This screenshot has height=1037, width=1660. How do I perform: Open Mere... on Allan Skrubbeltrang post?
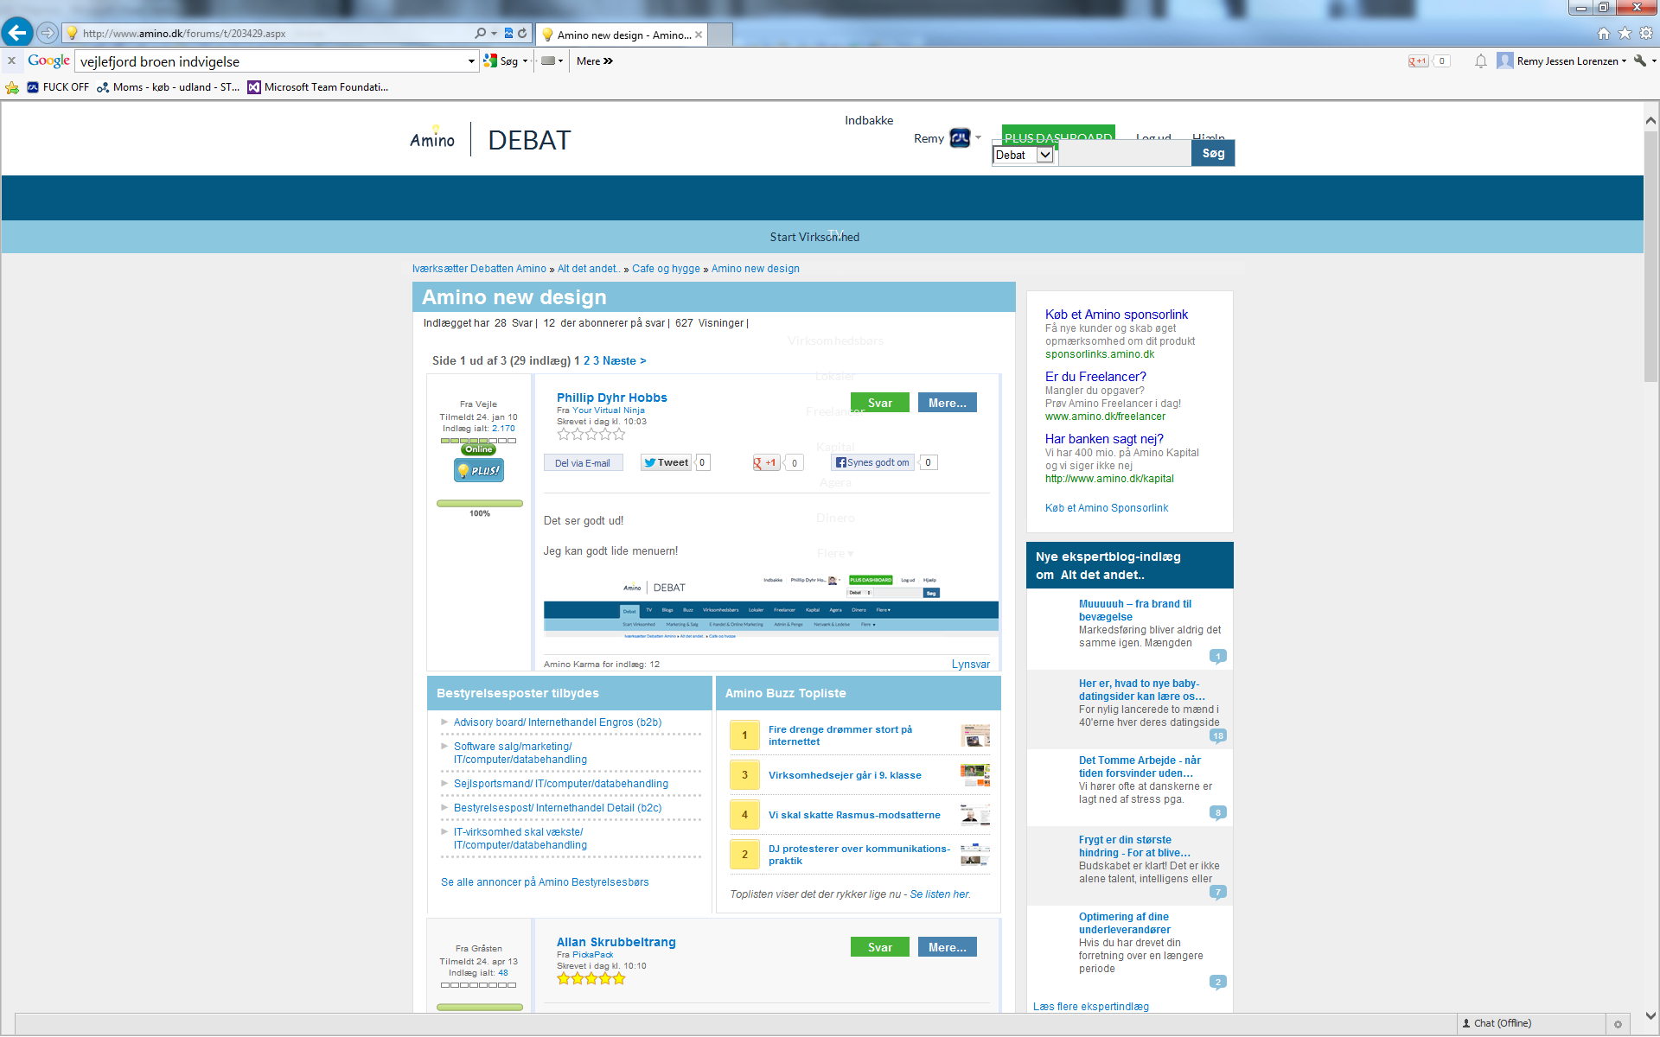948,947
